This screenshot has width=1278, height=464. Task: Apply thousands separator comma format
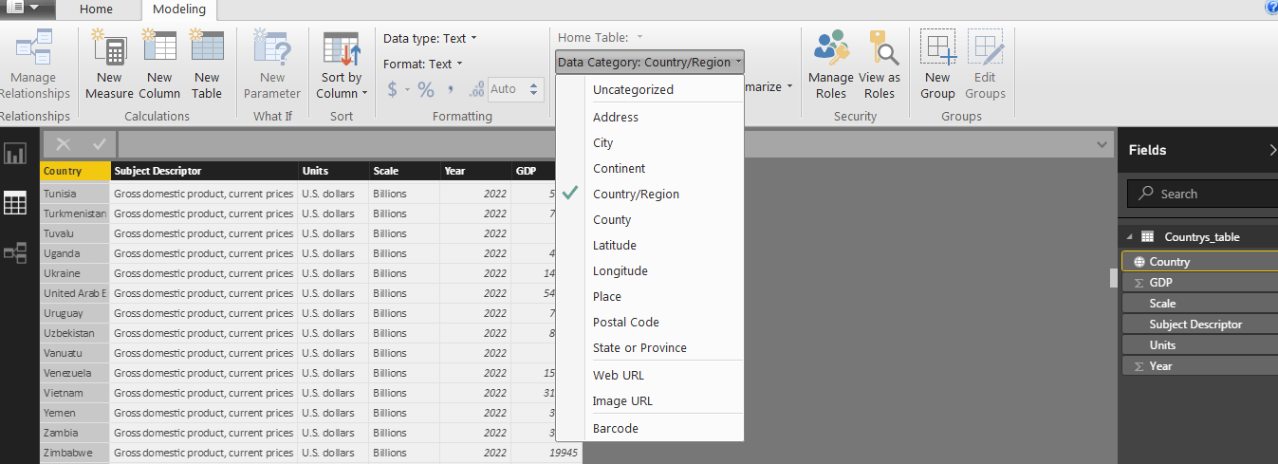point(452,89)
